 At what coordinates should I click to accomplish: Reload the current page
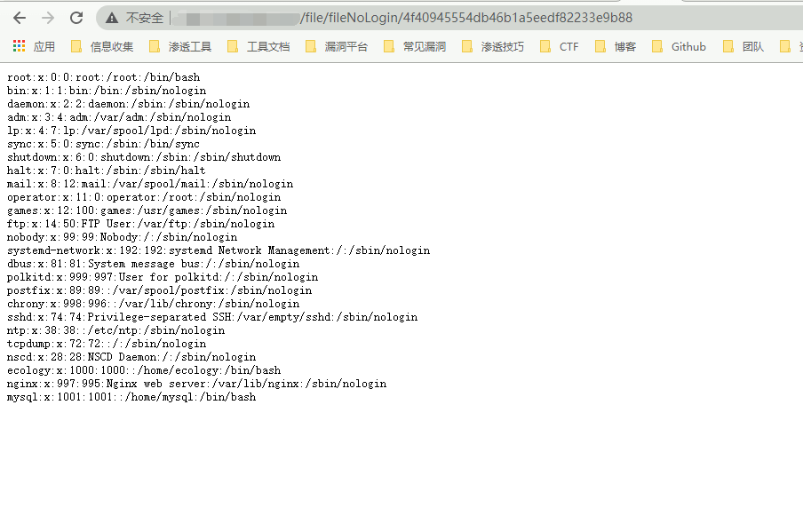76,18
